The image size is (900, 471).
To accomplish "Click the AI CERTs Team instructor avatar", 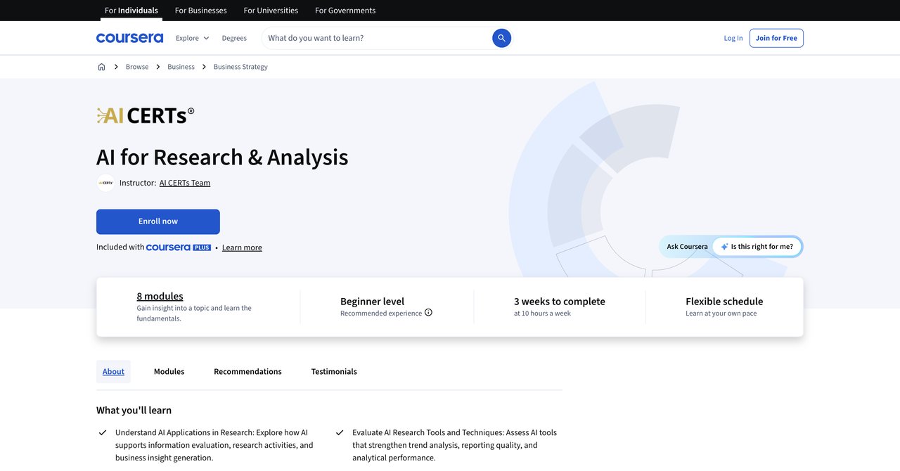I will pyautogui.click(x=105, y=183).
